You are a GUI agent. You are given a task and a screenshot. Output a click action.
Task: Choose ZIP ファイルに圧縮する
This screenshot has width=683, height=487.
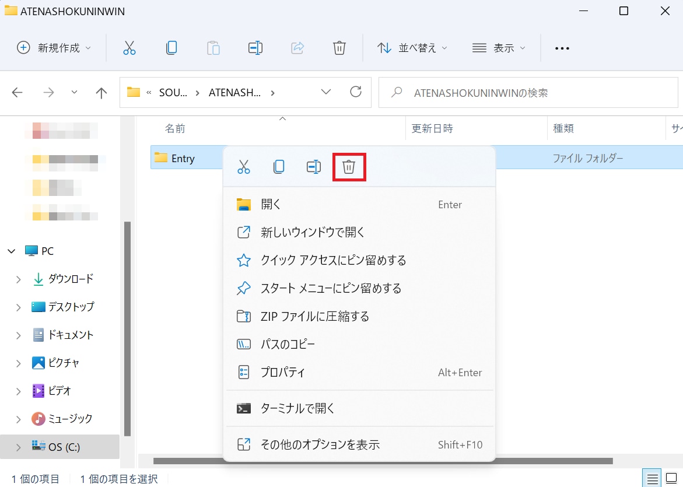click(359, 316)
